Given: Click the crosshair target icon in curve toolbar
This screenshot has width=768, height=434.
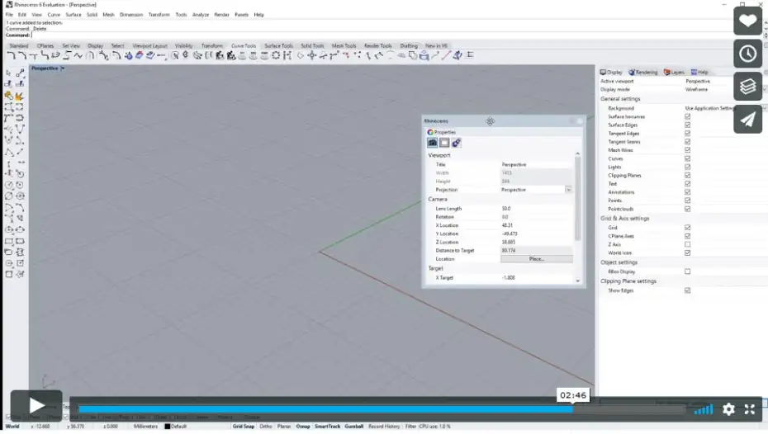Looking at the screenshot, I should click(311, 55).
